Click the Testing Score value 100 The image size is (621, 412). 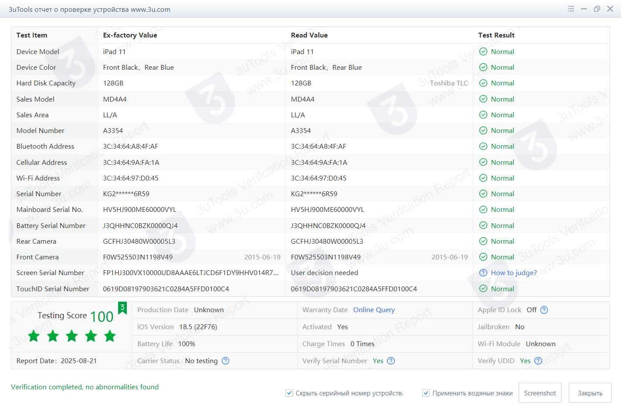tap(102, 317)
